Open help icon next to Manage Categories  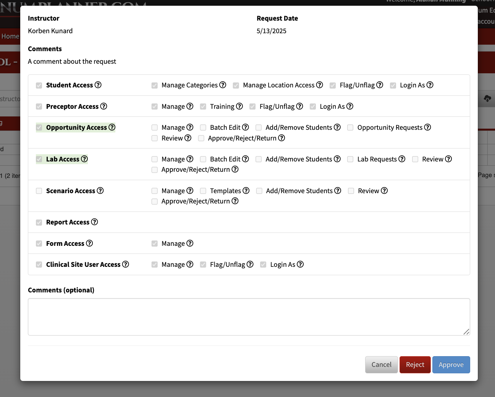click(223, 85)
